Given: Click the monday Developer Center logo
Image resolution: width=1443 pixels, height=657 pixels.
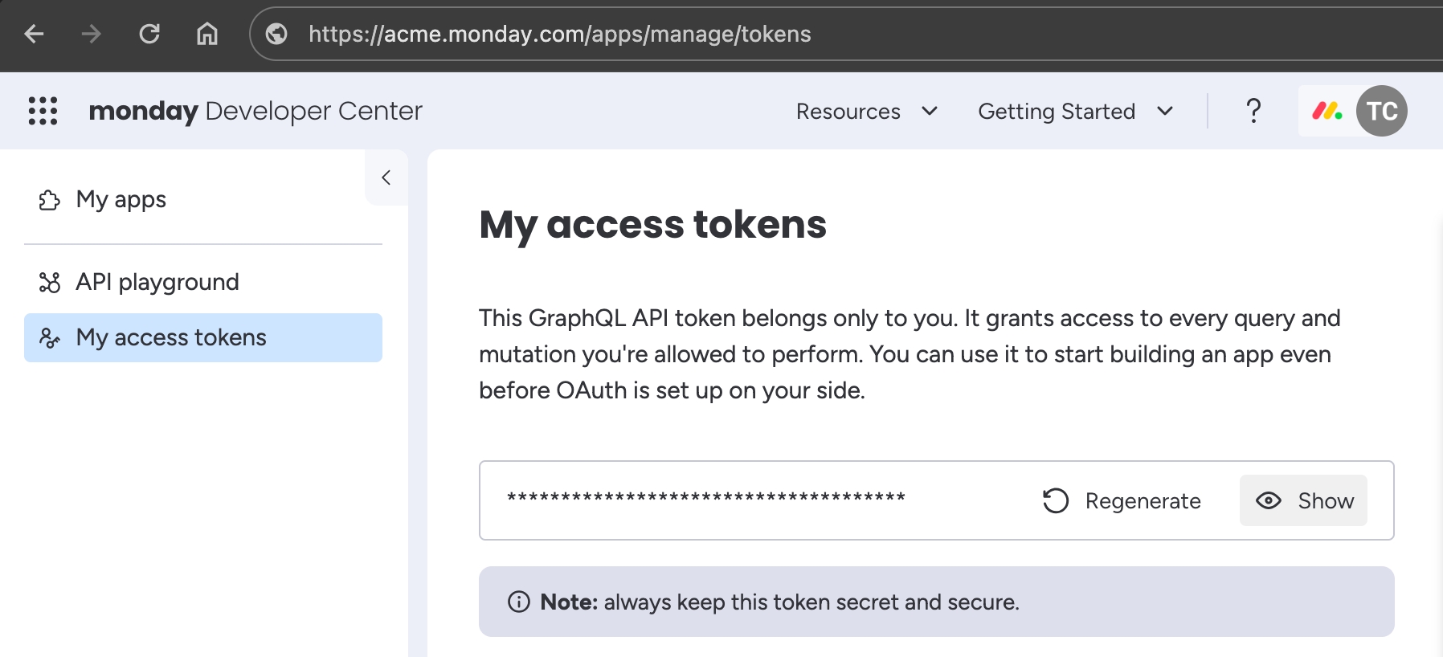Looking at the screenshot, I should (255, 111).
